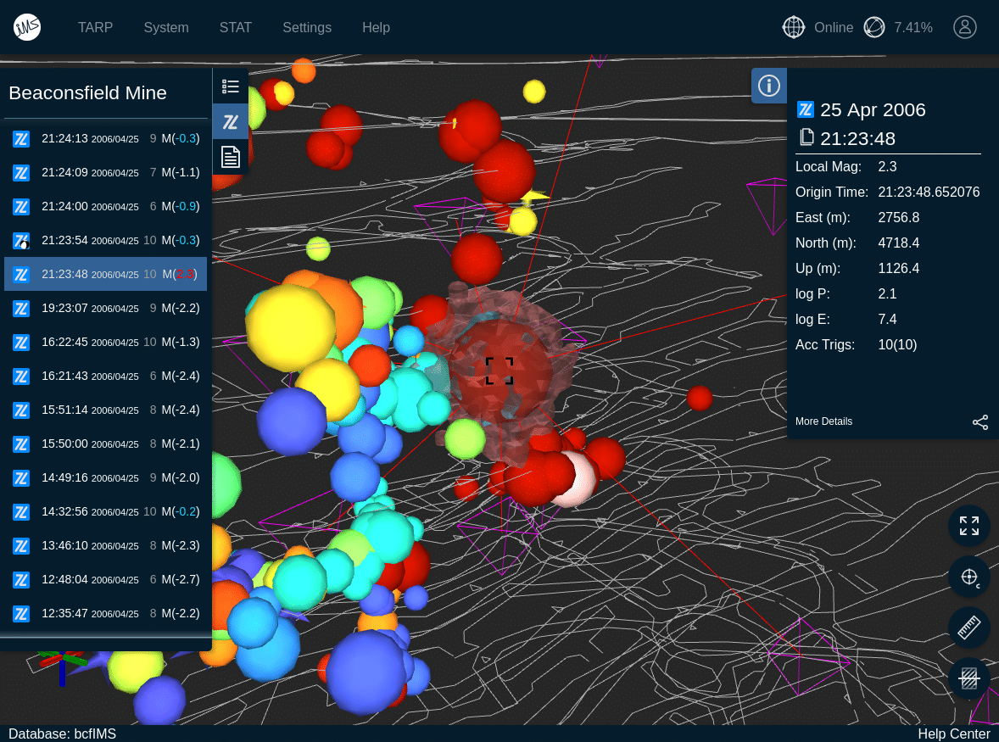This screenshot has width=999, height=742.
Task: Click the share icon in details panel
Action: 980,422
